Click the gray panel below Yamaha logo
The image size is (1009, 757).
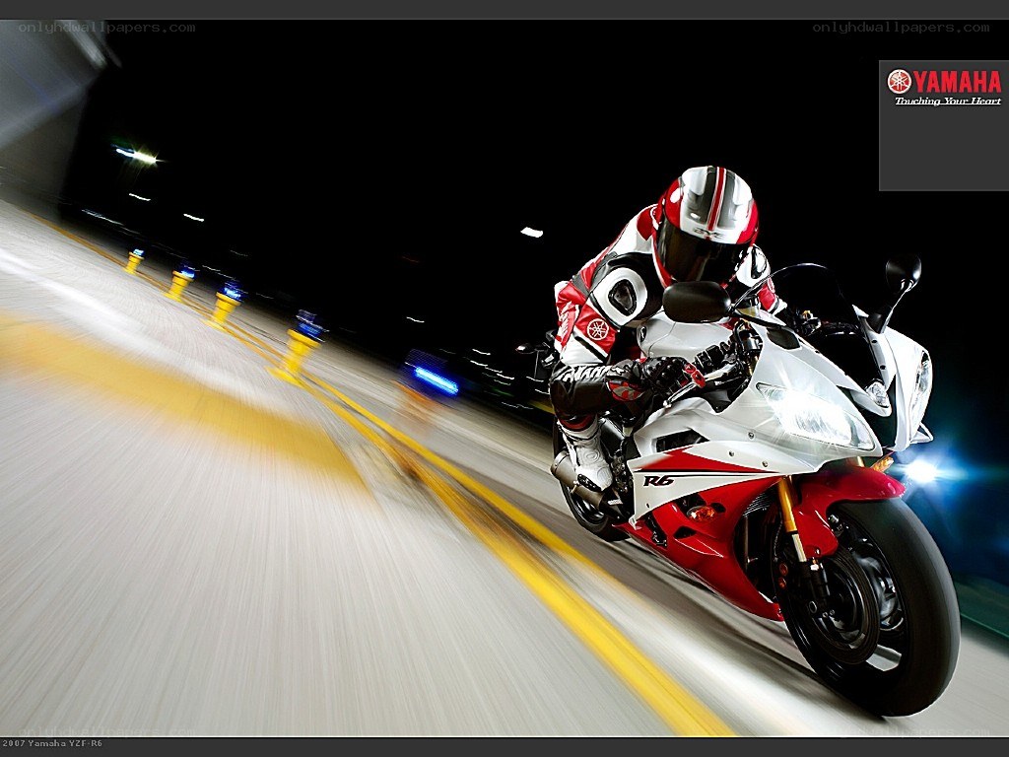(944, 150)
